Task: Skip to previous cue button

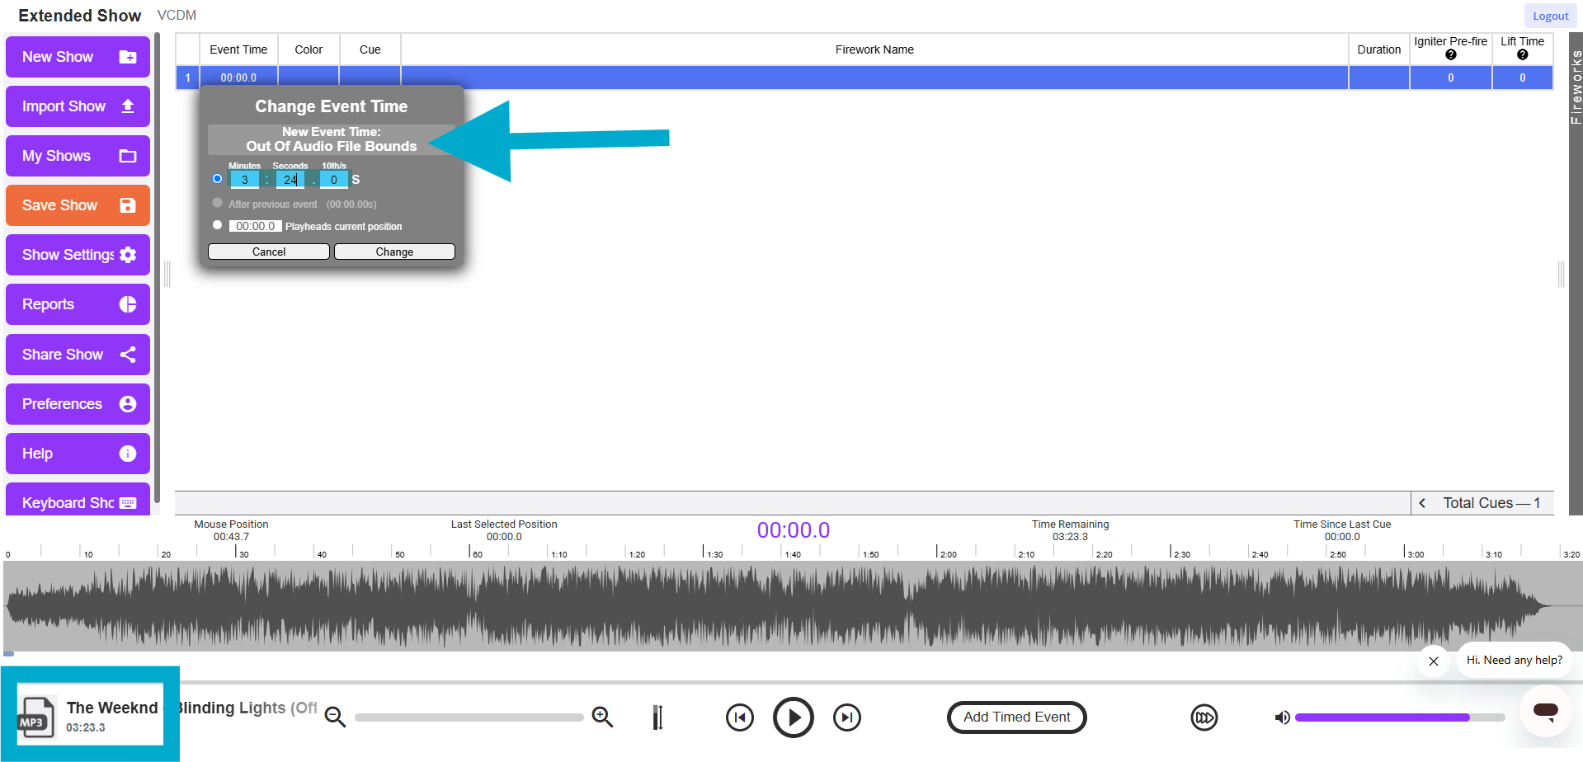Action: (740, 717)
